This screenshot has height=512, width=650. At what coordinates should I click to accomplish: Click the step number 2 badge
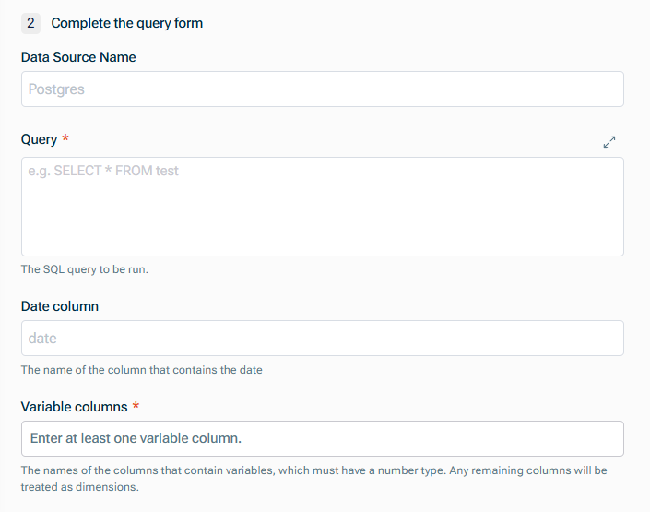32,23
